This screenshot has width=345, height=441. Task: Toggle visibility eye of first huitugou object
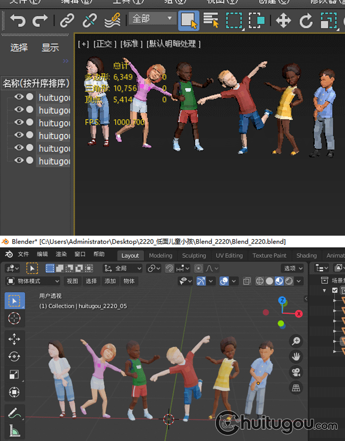coord(19,97)
